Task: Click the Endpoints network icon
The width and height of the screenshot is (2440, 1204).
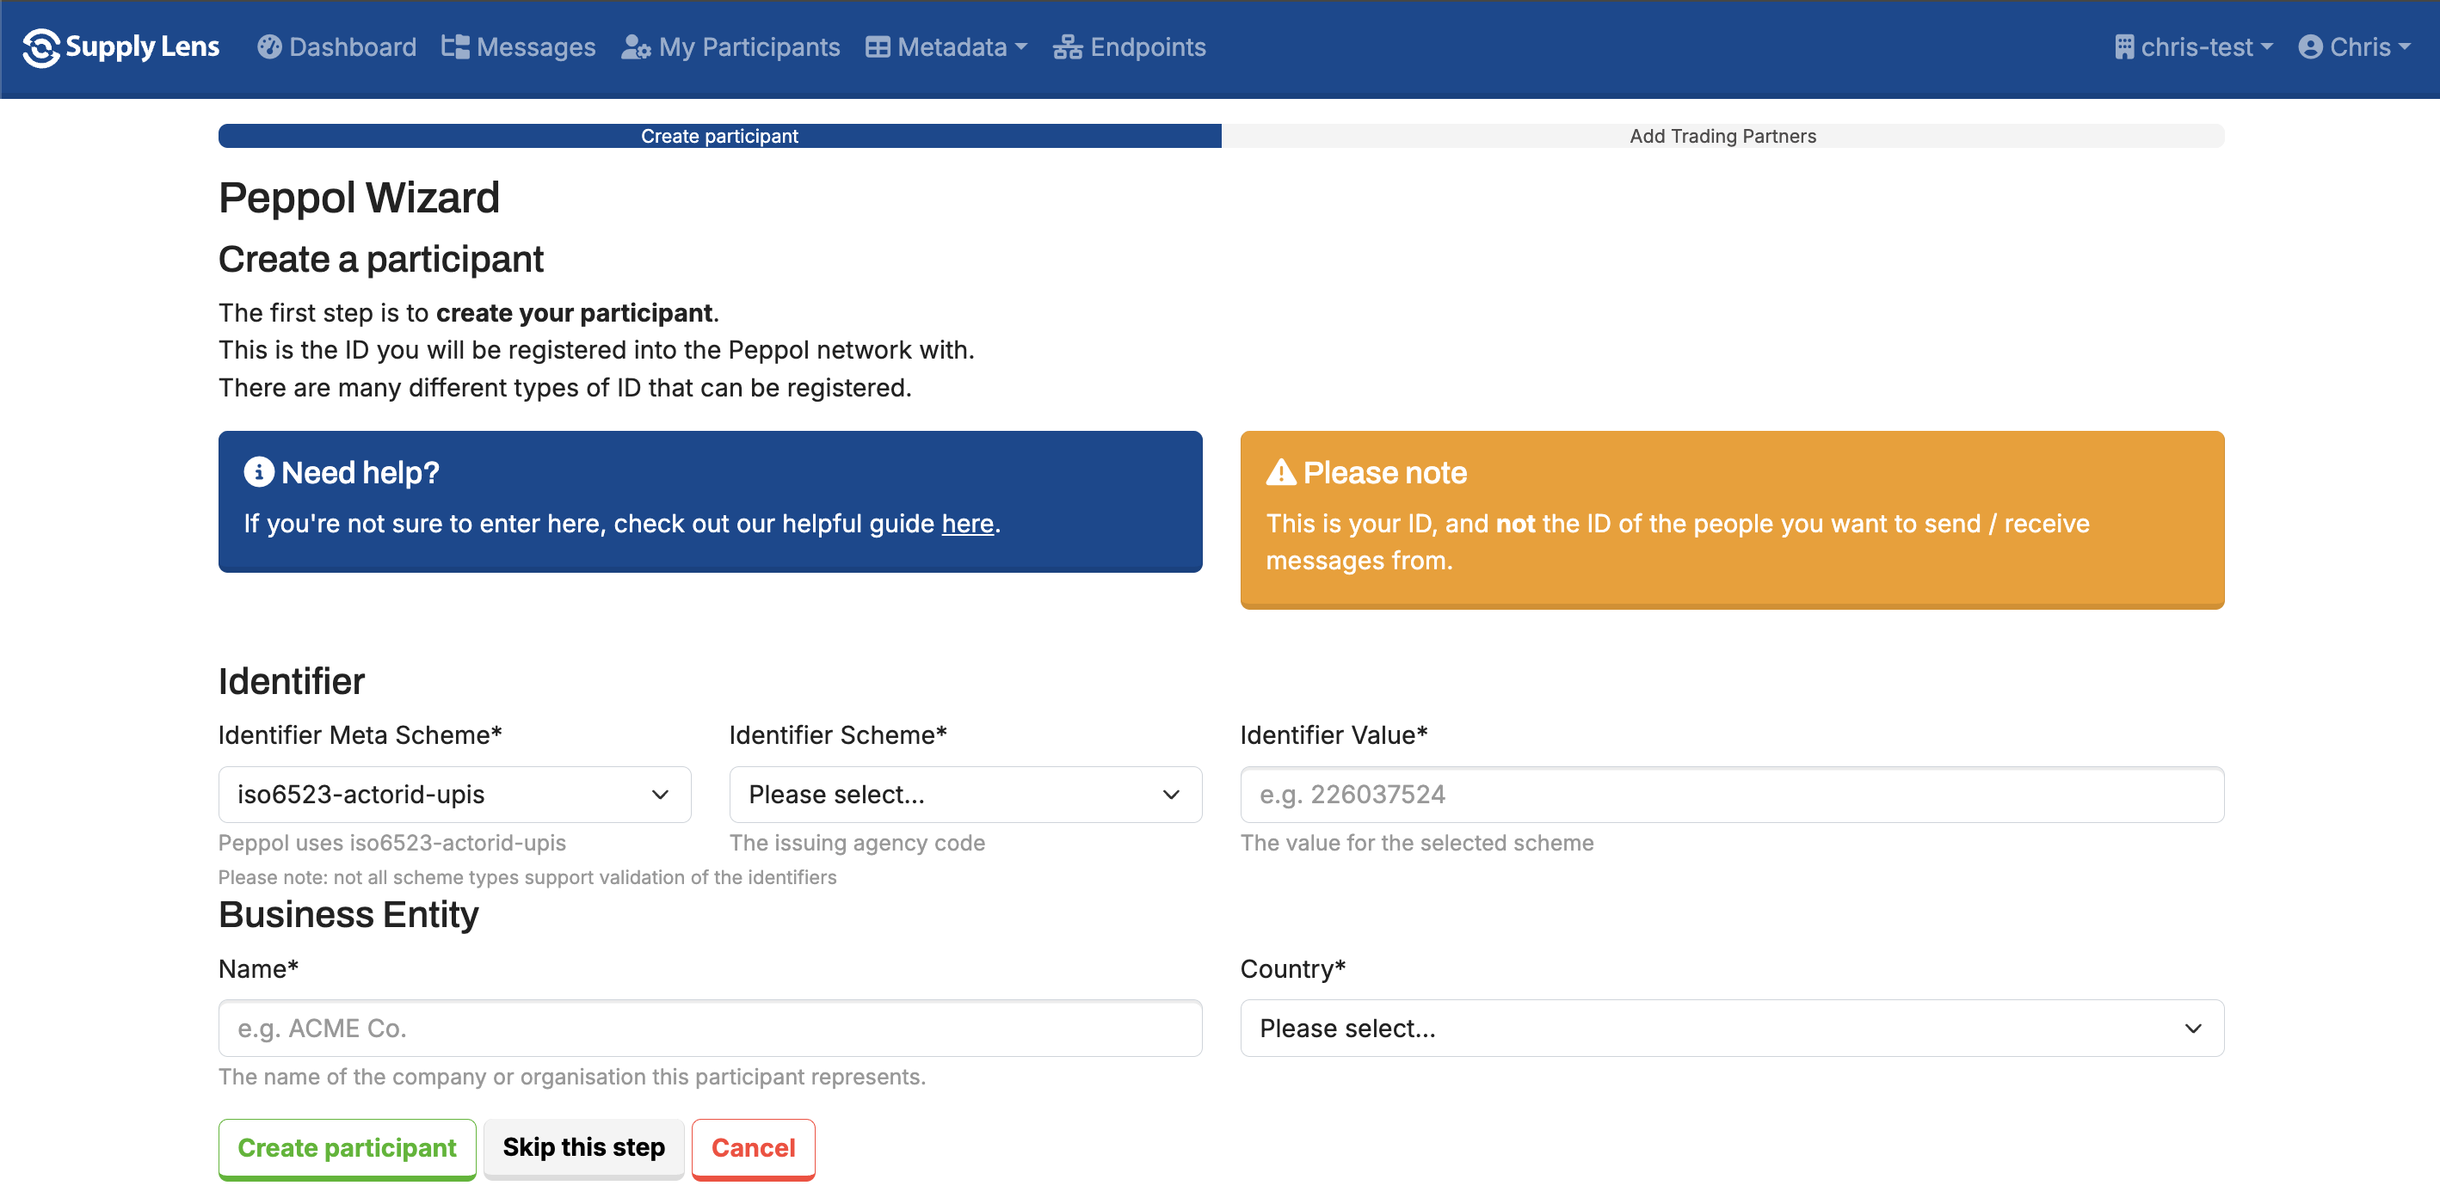Action: [x=1068, y=47]
